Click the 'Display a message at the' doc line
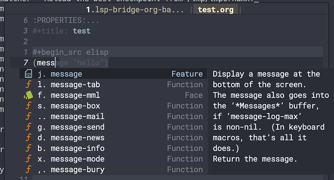 [x=266, y=74]
